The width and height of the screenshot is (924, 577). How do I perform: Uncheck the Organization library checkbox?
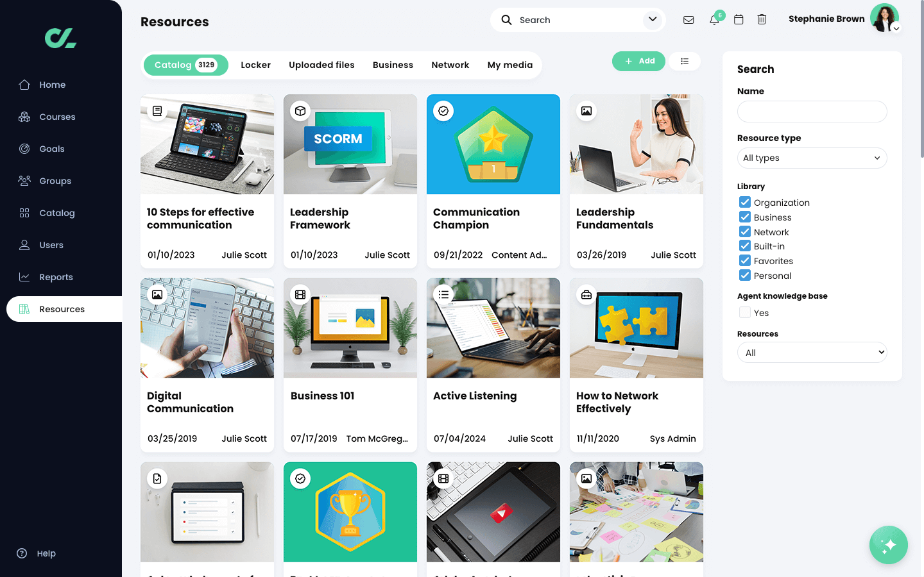[745, 202]
